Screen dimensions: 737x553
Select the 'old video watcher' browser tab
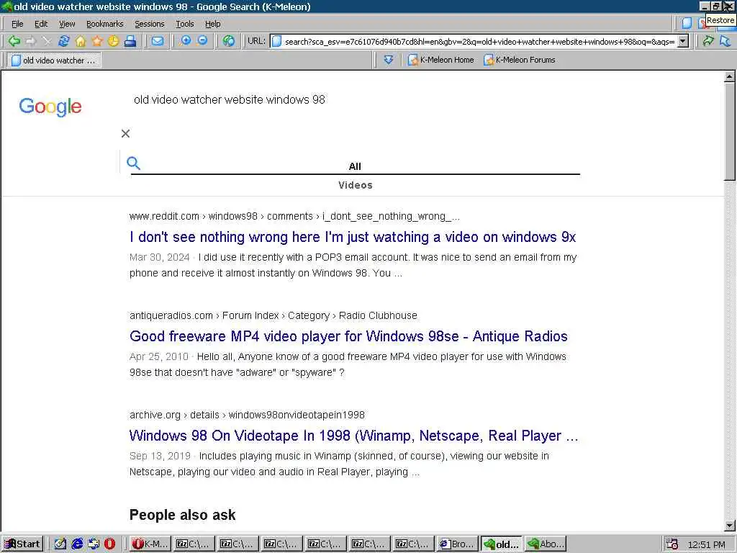coord(54,60)
